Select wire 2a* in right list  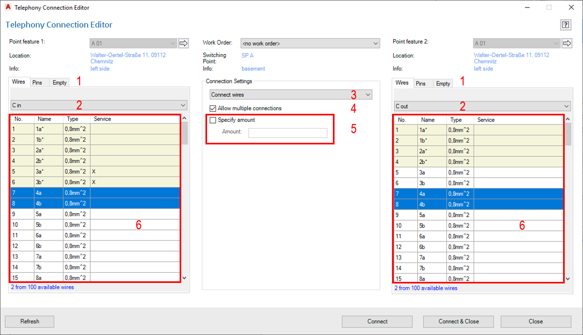pos(479,151)
